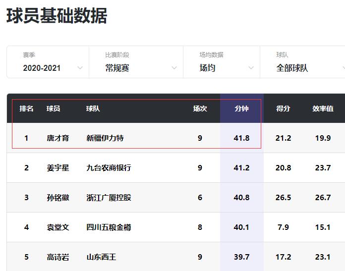345x271 pixels.
Task: Sort by 分钟 column header
Action: tap(241, 108)
